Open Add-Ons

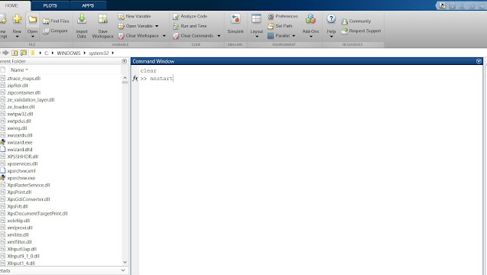[310, 25]
